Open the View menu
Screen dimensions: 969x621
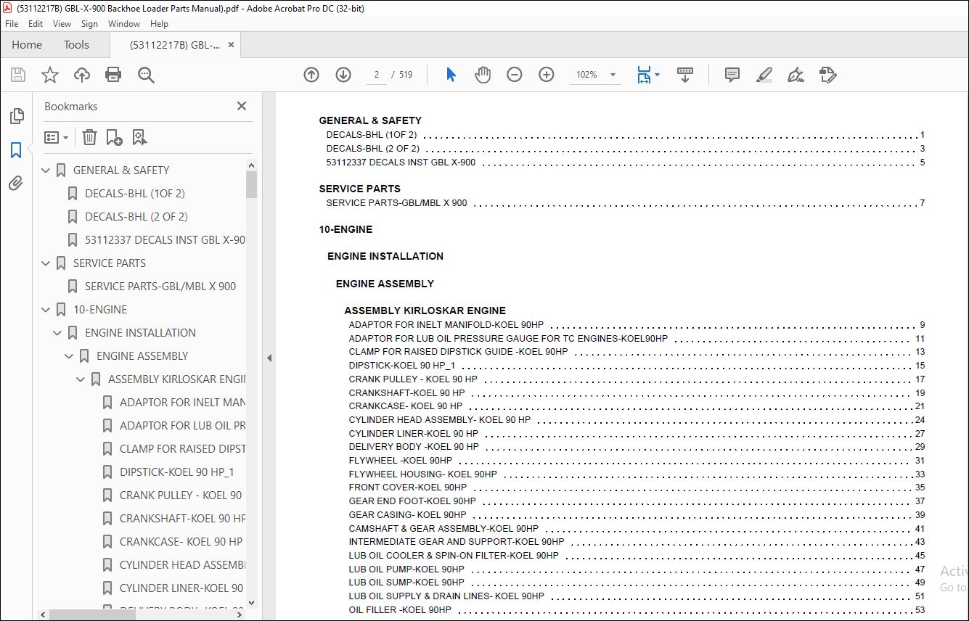[x=62, y=24]
